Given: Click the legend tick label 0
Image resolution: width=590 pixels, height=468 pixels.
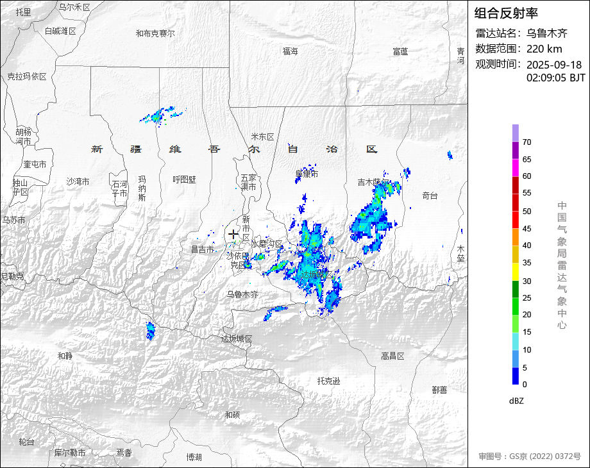Looking at the screenshot, I should pos(525,385).
